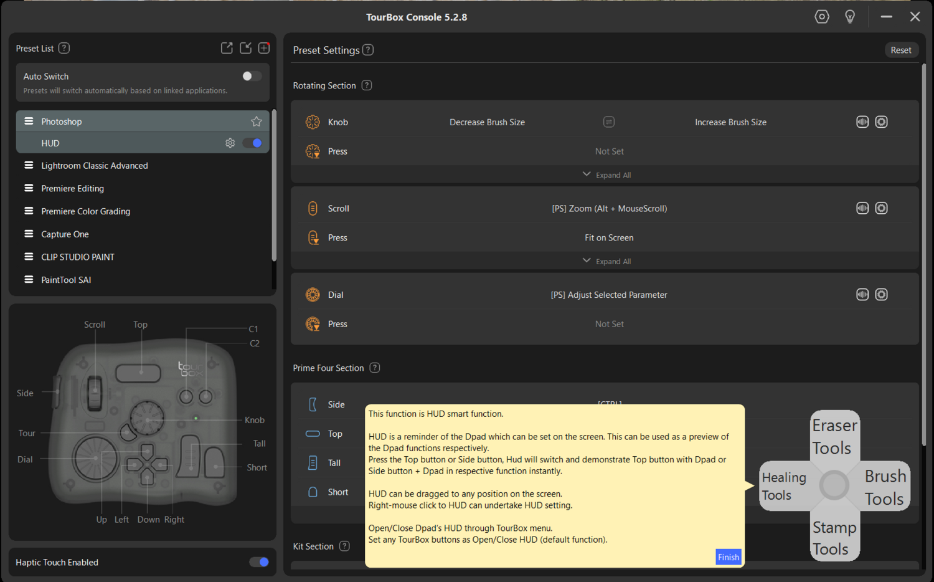Click the Short button icon
Screen dimensions: 934x582
tap(313, 492)
